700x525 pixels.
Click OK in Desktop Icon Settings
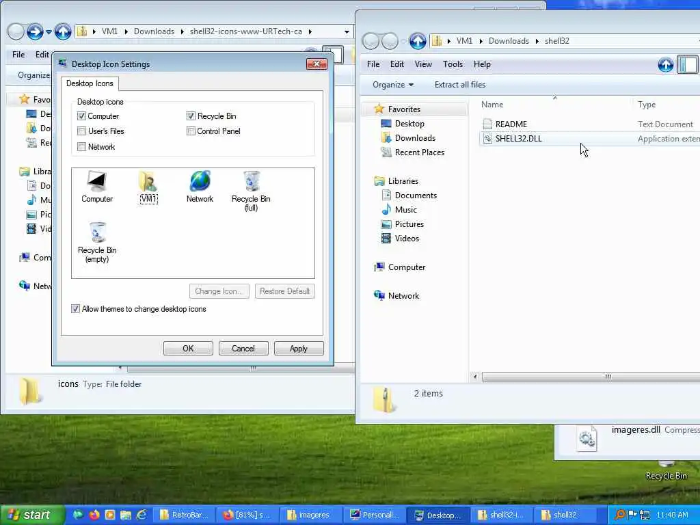[x=188, y=349]
